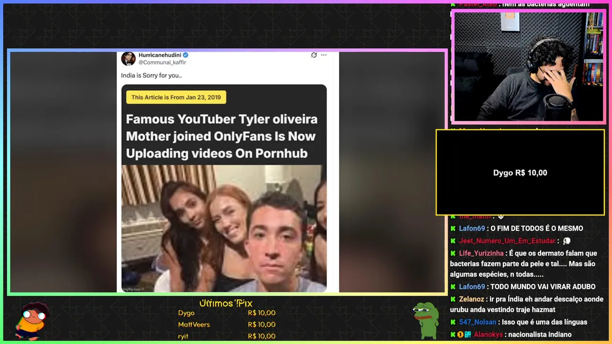Viewport: 612px width, 344px height.
Task: Click the Hurricanehudini profile avatar
Action: [x=128, y=58]
